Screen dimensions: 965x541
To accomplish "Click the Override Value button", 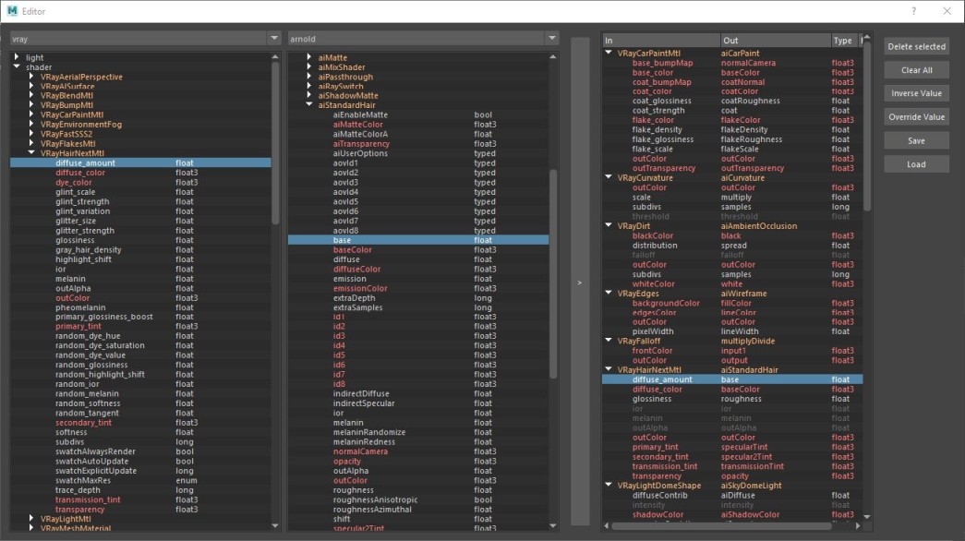I will [x=916, y=117].
